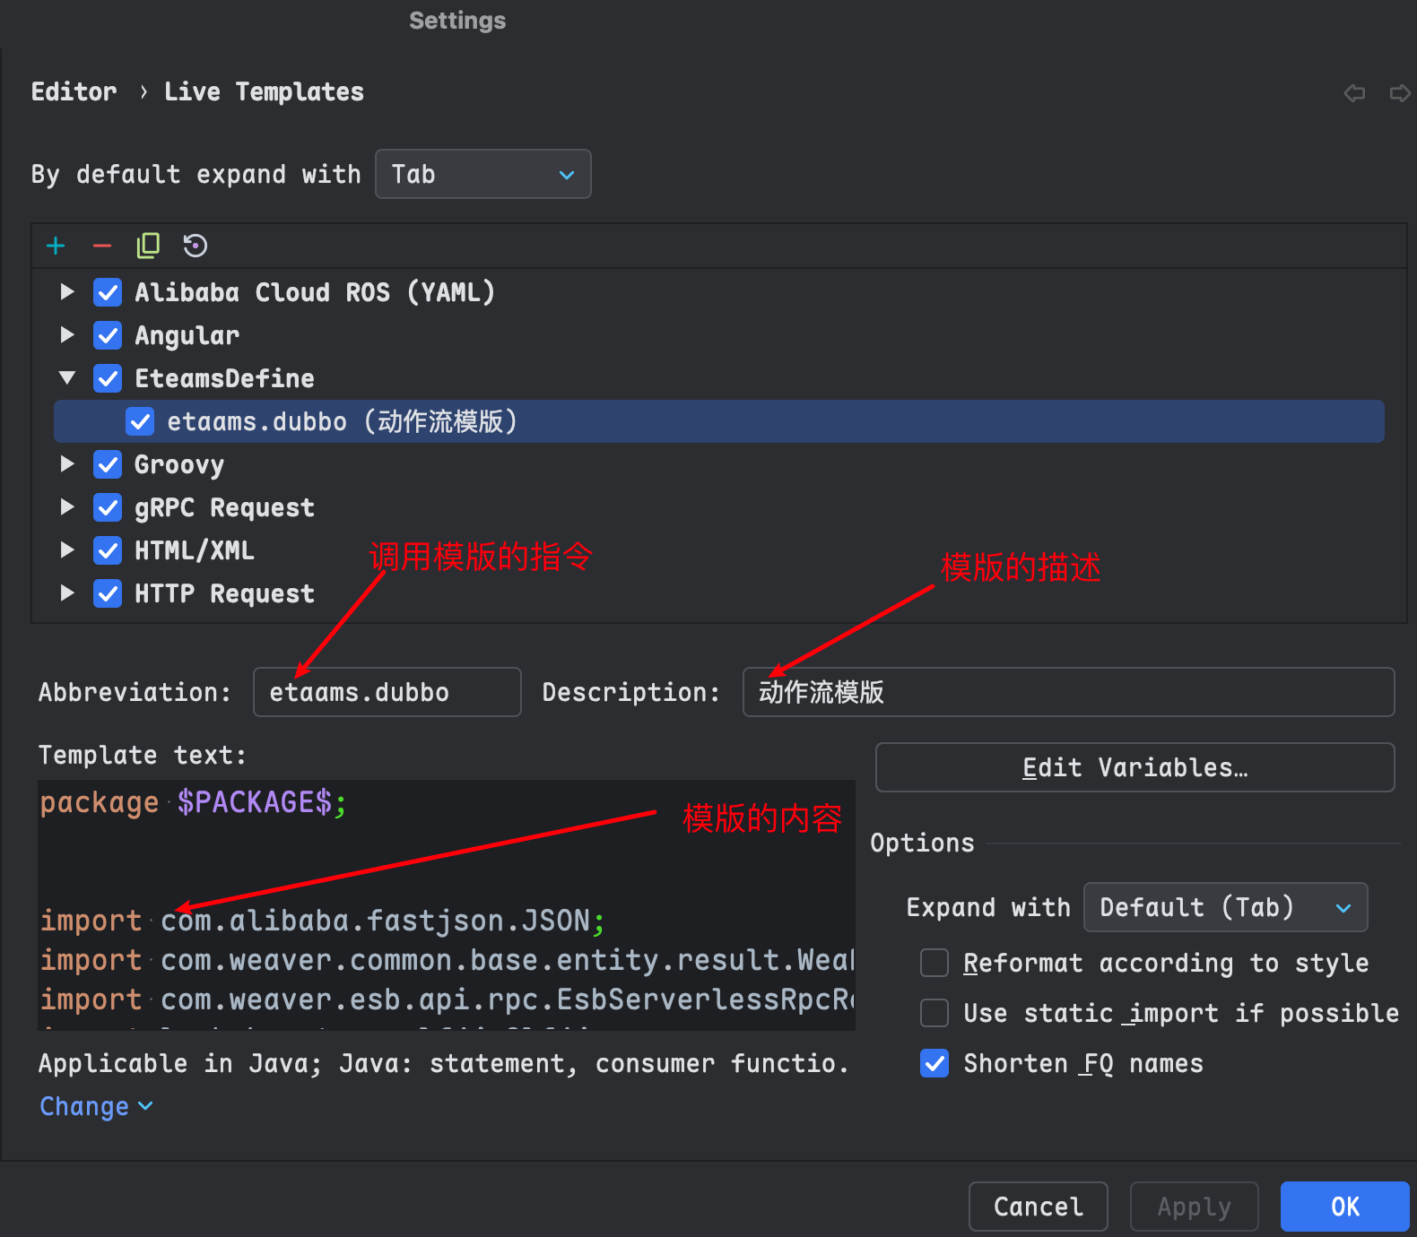The width and height of the screenshot is (1417, 1237).
Task: Enable Use static import if possible
Action: [x=935, y=1013]
